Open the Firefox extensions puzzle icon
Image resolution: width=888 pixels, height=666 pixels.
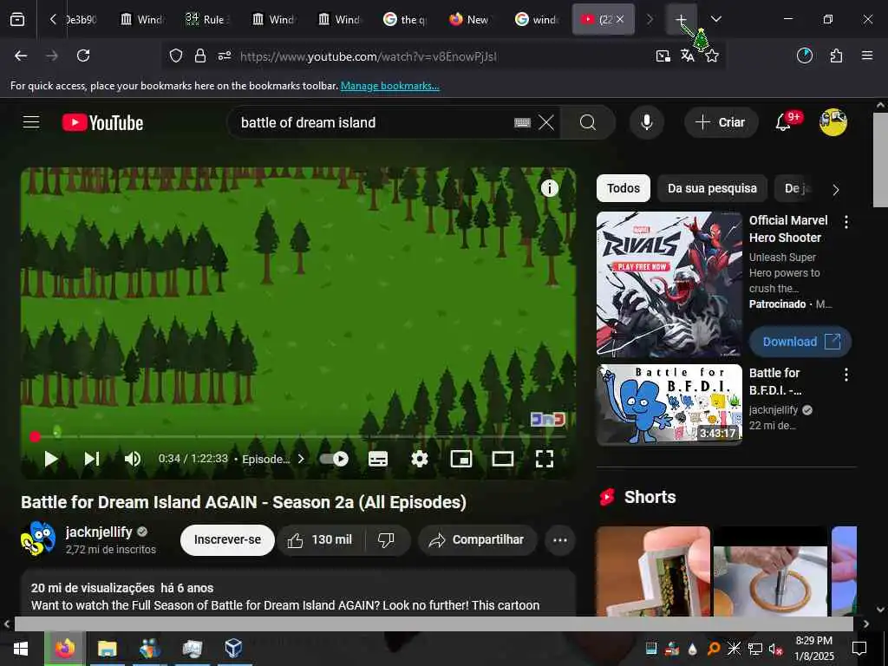point(836,55)
